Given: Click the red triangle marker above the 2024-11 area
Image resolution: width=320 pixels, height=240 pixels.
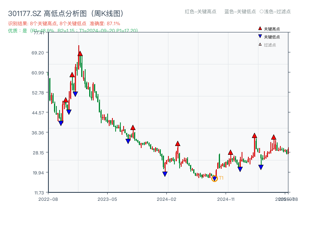Looking at the screenshot, I should click(x=231, y=152).
